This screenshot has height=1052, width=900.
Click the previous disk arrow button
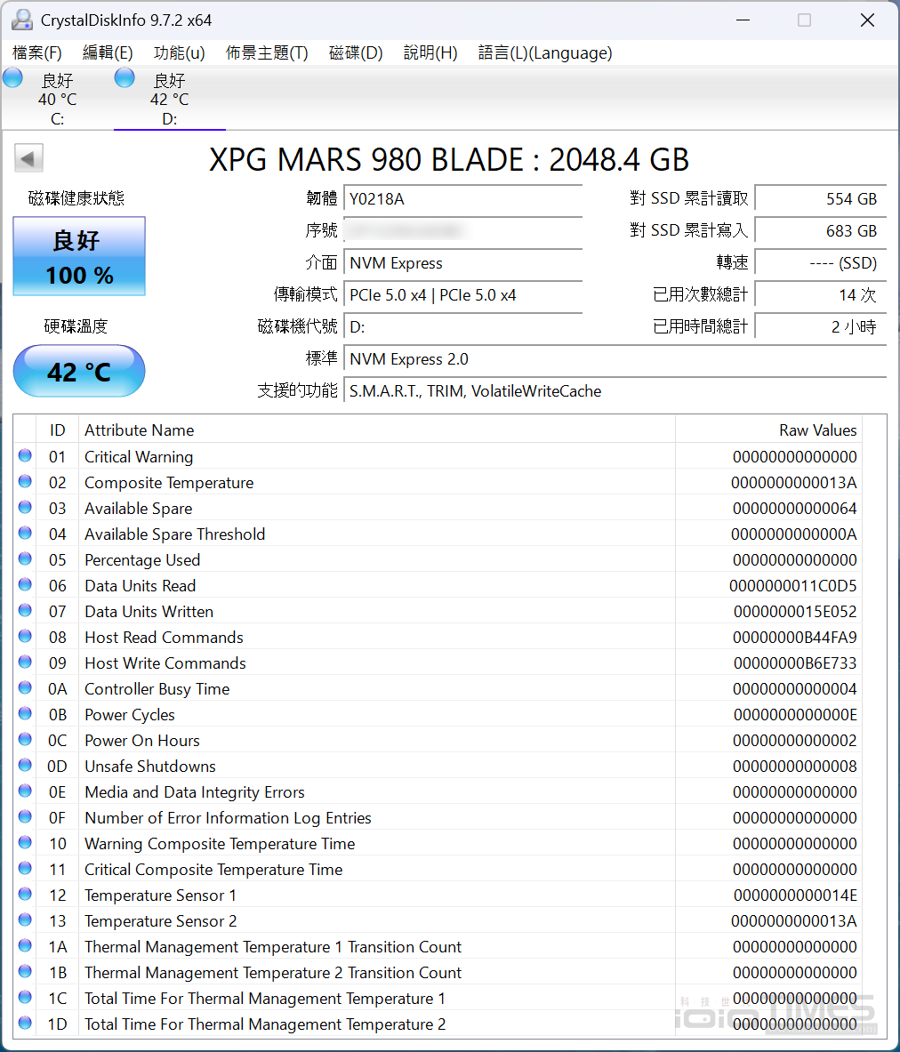[28, 159]
